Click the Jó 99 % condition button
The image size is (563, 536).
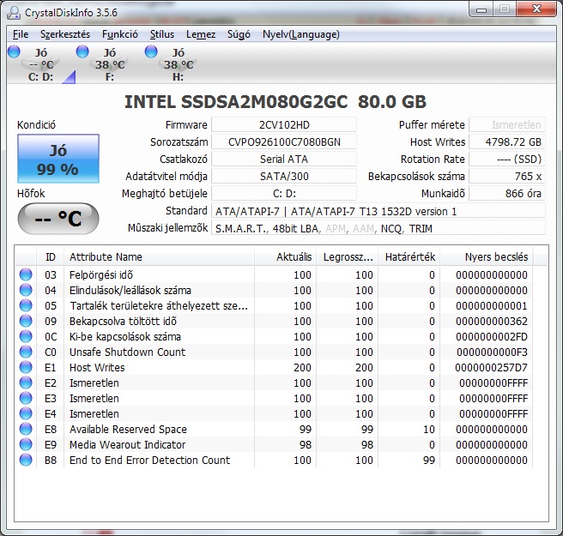[x=58, y=159]
